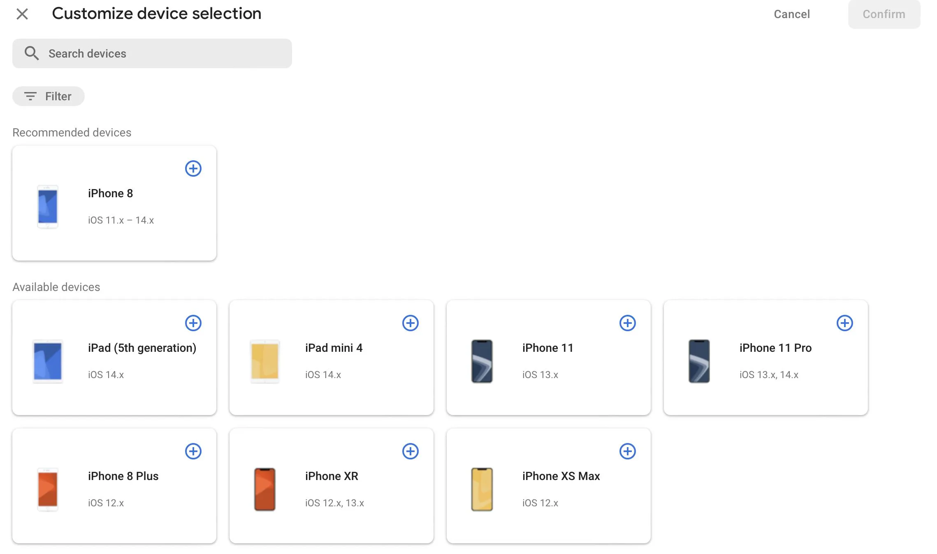Add iPhone 8 to device selection
This screenshot has width=937, height=554.
pyautogui.click(x=193, y=169)
